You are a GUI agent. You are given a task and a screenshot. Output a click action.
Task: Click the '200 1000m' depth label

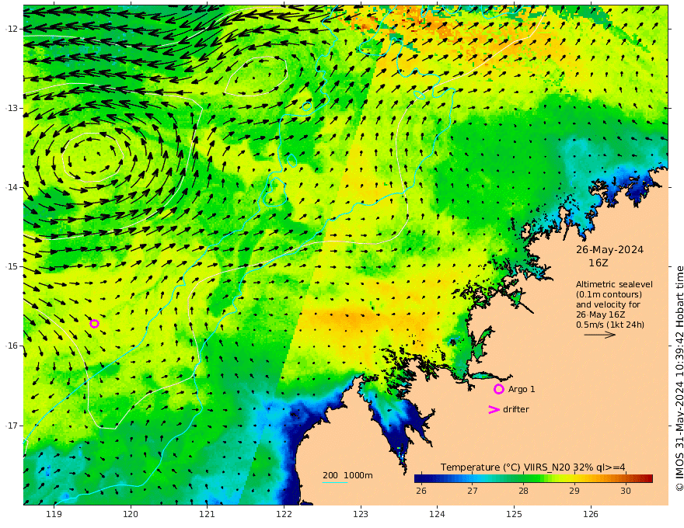347,475
